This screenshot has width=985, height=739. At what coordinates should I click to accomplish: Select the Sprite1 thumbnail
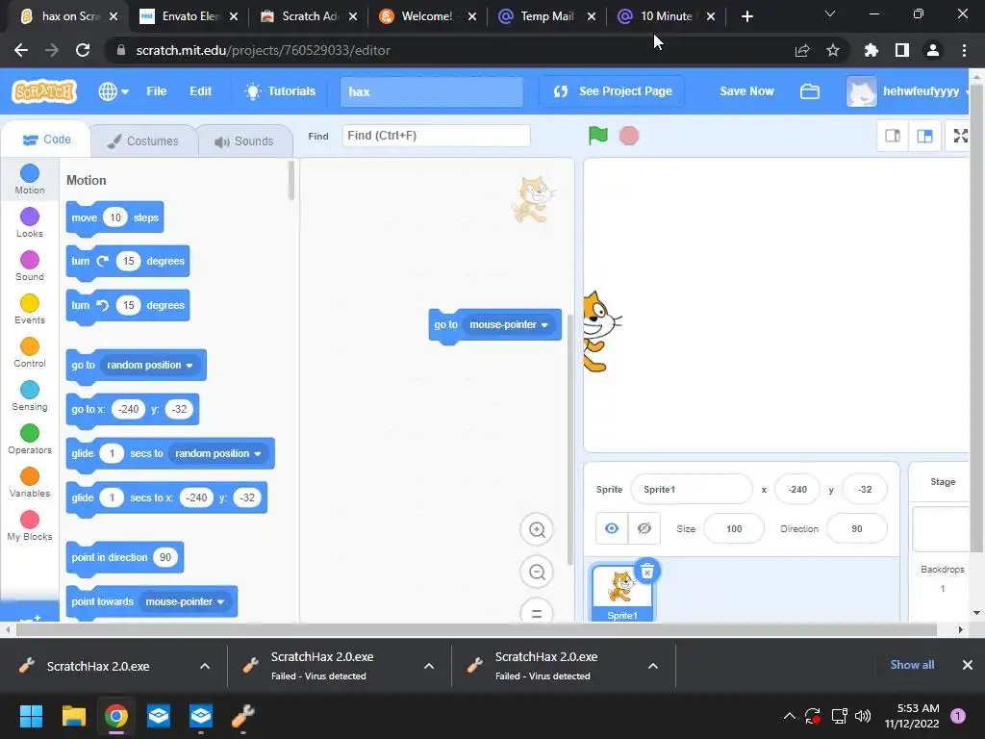[622, 593]
